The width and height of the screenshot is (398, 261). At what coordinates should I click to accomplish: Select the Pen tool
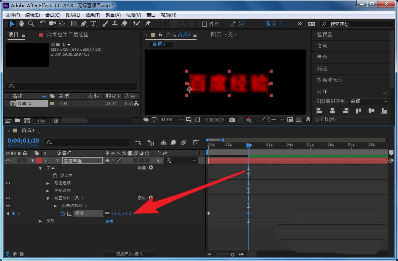coord(83,23)
